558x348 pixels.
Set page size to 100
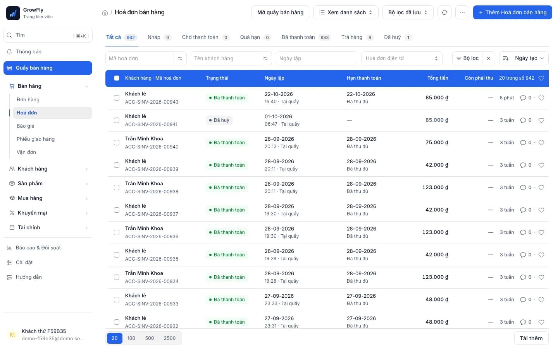pyautogui.click(x=131, y=338)
